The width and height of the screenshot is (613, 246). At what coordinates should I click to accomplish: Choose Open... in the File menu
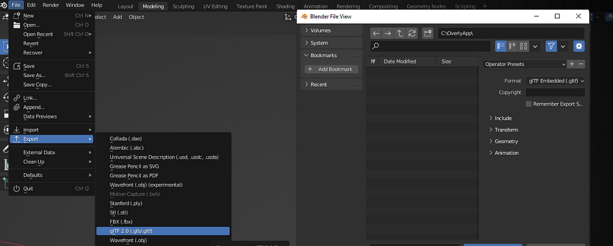pos(51,25)
